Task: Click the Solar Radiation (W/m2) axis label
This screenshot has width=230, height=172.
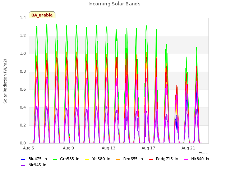Action: point(5,81)
